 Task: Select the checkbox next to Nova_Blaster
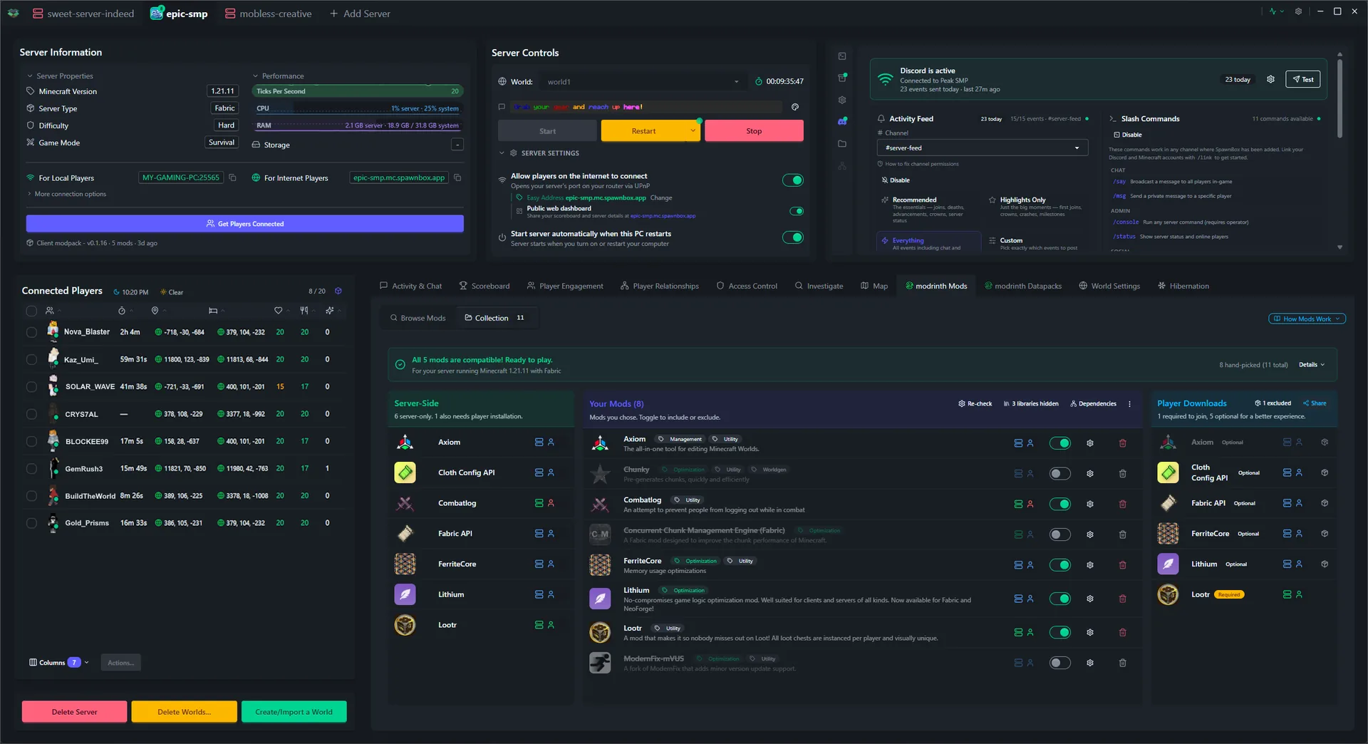coord(31,332)
